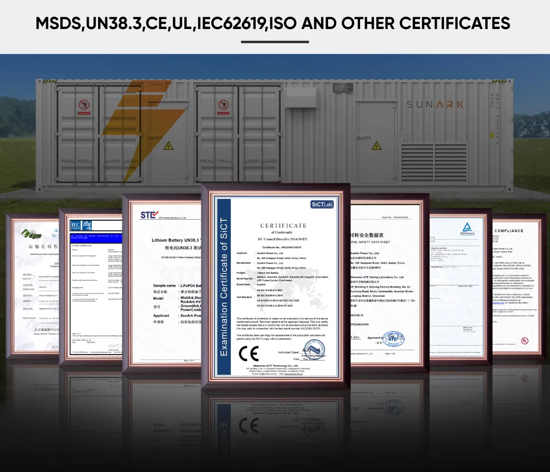
Task: Click the 'COMPLIANCE' heading on the UL certificate
Action: click(509, 231)
